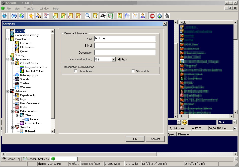Open Recent Hubs toolbar icon
The image size is (239, 167).
pos(46,16)
